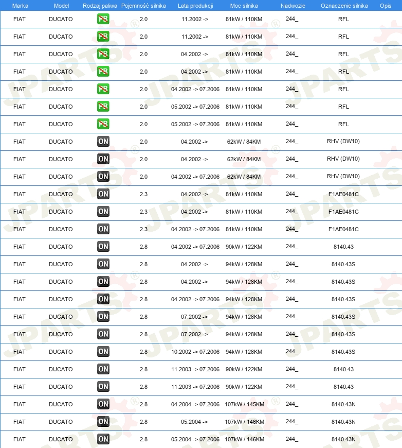Click RHV (DW10) in the 04.2002 -> 07.2006 row
The image size is (402, 448).
[x=343, y=176]
